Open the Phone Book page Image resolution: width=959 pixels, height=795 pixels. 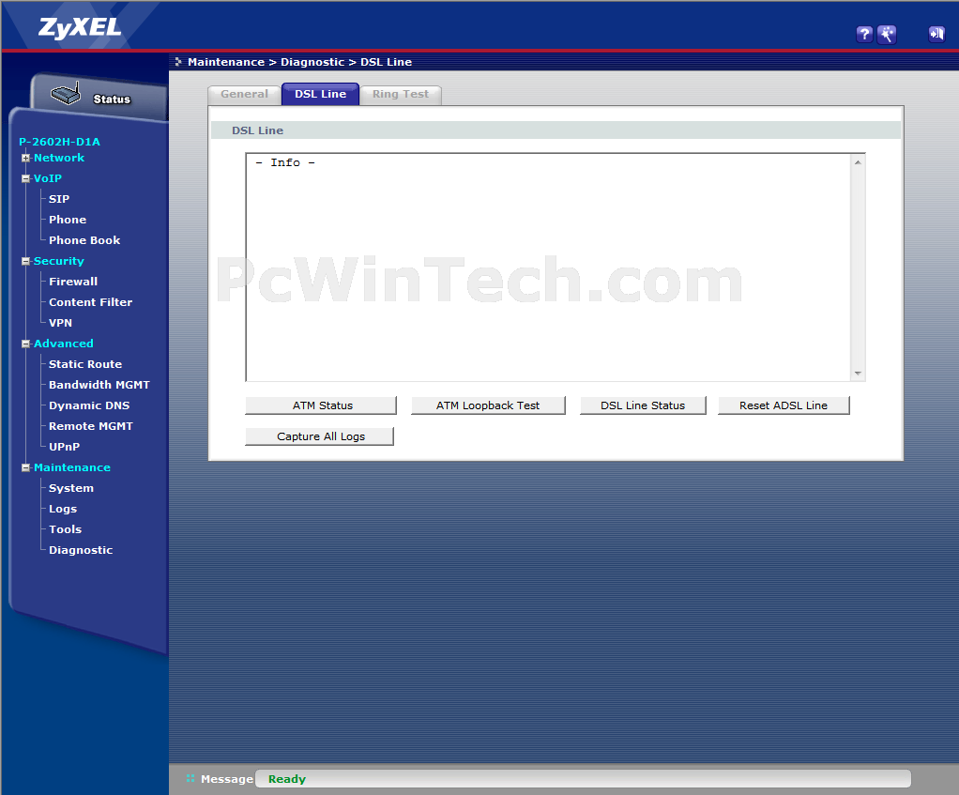coord(84,240)
